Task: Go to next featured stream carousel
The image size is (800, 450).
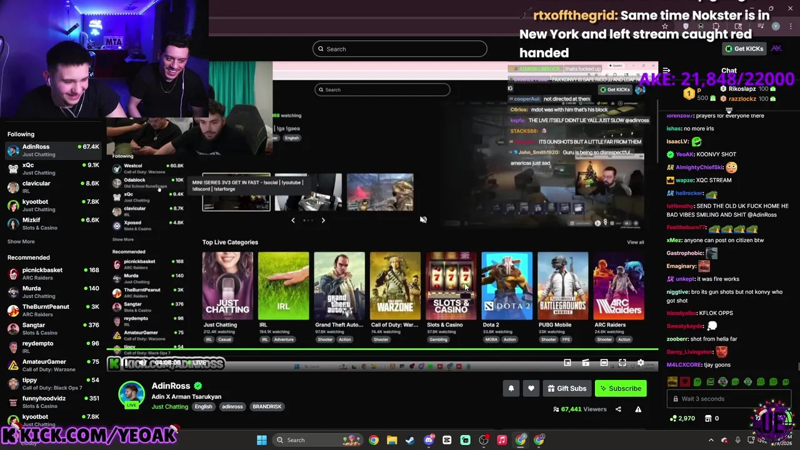Action: 323,220
